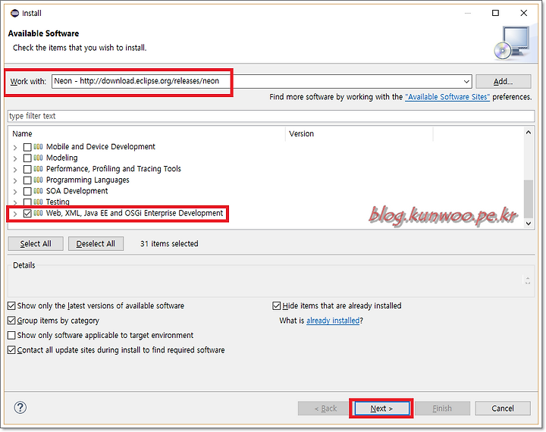
Task: Toggle Show only the latest versions checkbox
Action: (11, 305)
